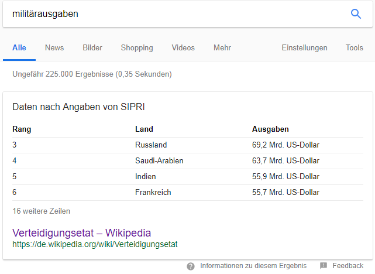
Task: Open the Alle results tab
Action: tap(19, 48)
